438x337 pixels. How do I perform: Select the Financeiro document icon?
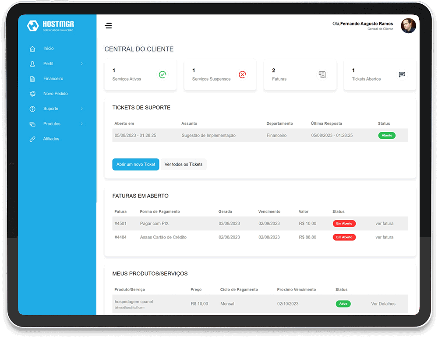coord(32,79)
